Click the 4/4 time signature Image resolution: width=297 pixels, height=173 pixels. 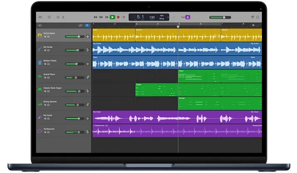[x=162, y=15]
